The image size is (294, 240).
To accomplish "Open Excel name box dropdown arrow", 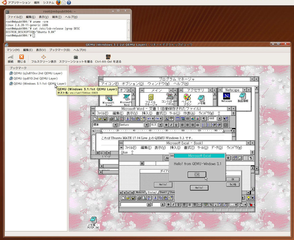I will [x=142, y=163].
